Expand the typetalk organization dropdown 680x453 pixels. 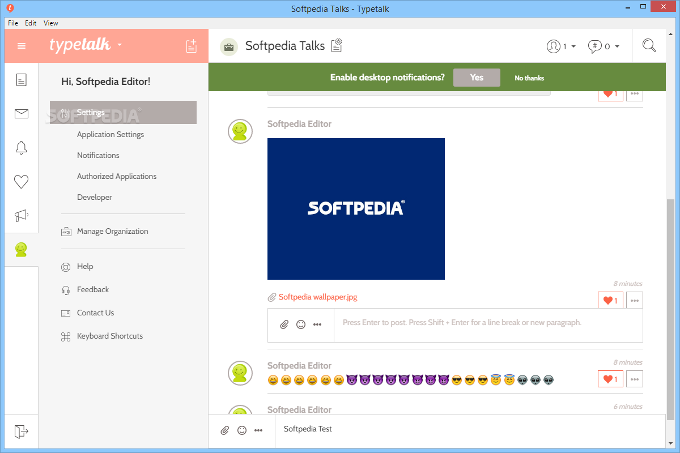[x=120, y=45]
